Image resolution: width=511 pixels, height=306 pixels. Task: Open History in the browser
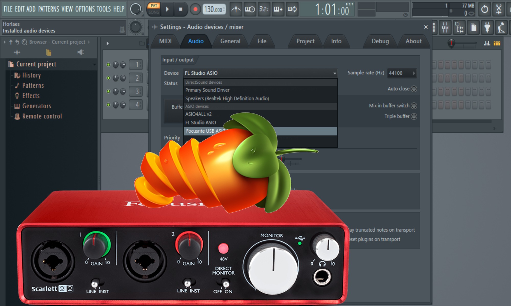pyautogui.click(x=31, y=75)
